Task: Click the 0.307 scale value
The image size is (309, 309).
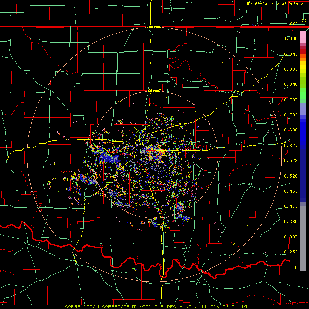Action: coord(291,237)
